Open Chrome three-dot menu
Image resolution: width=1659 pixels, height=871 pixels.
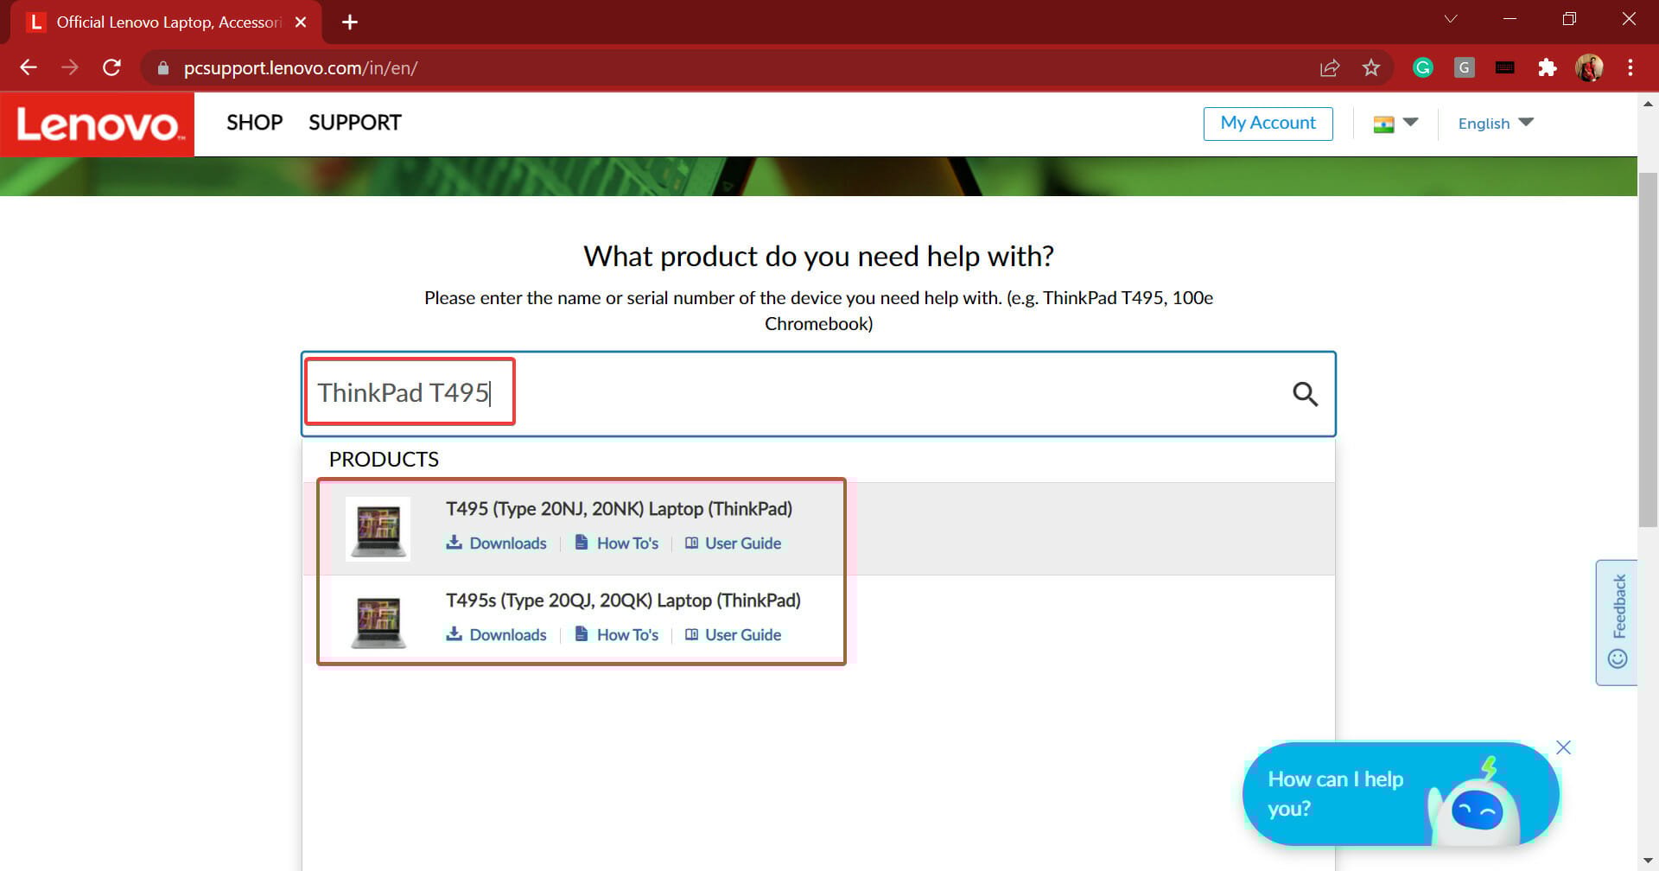pyautogui.click(x=1630, y=67)
